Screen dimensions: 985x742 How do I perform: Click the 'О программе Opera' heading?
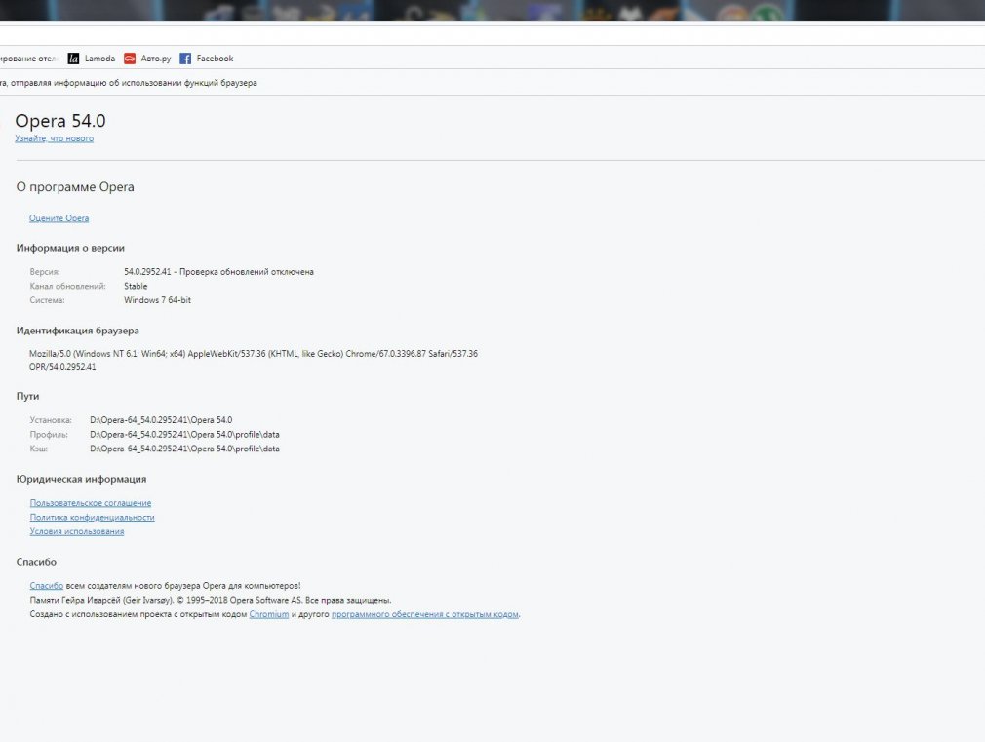point(75,187)
